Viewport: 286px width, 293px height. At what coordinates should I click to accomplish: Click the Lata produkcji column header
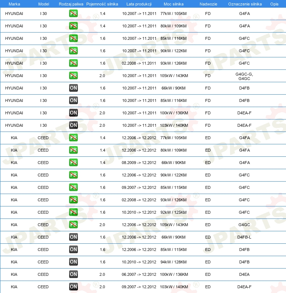coord(139,4)
